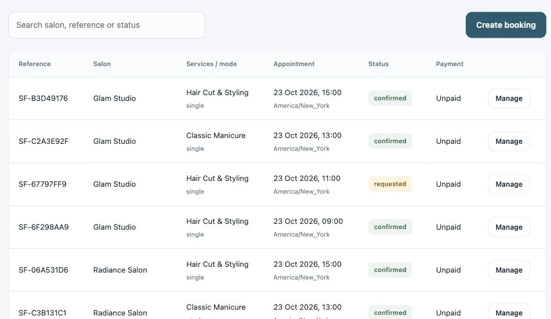Click the confirmed badge in SF-C2A3E92F row

[x=390, y=142]
